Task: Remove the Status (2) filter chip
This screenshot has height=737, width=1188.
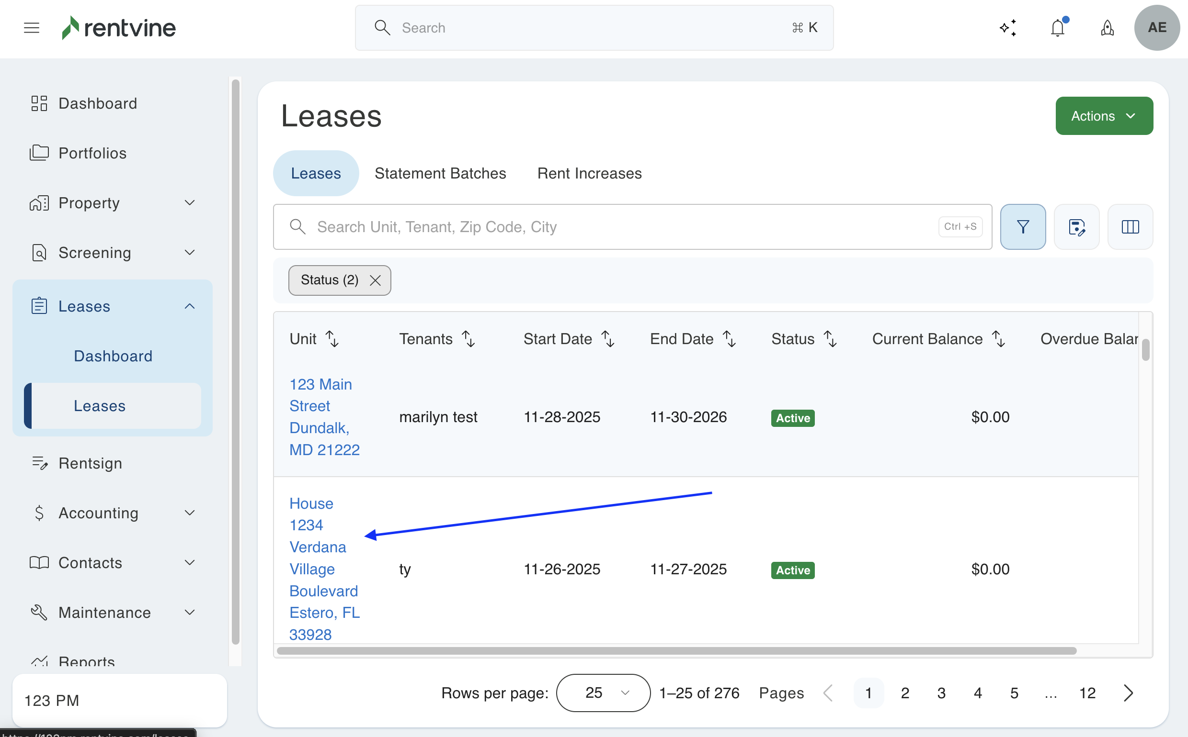Action: point(375,280)
